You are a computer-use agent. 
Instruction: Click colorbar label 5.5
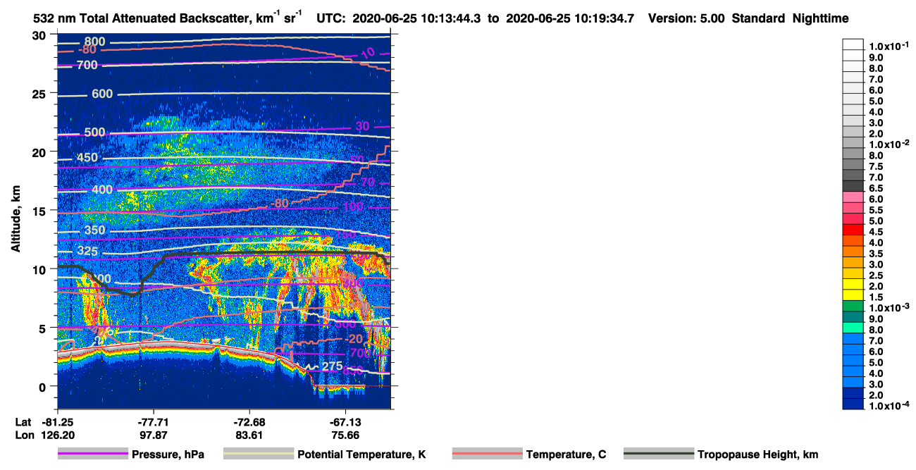[x=877, y=210]
